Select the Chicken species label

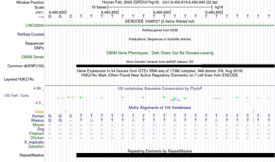click(37, 138)
